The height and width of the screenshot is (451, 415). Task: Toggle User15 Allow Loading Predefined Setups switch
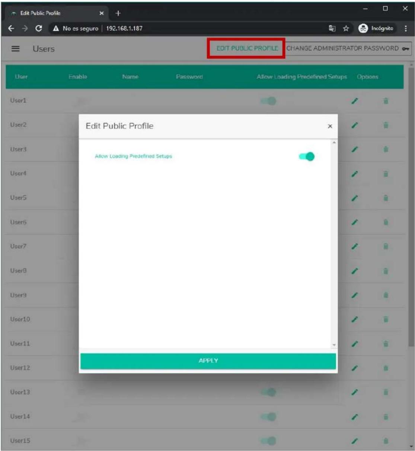click(268, 441)
